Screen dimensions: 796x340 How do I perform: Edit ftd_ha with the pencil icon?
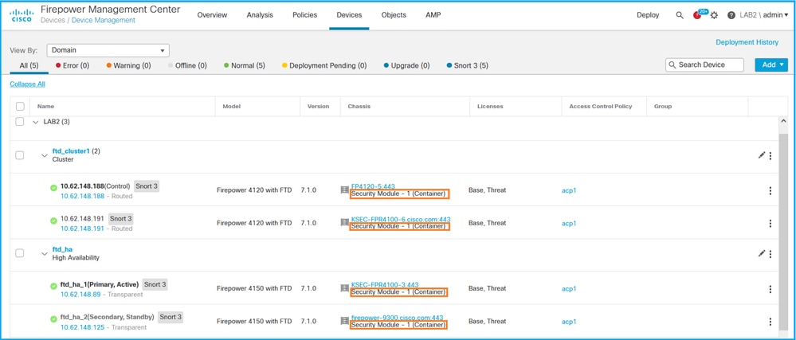[762, 253]
